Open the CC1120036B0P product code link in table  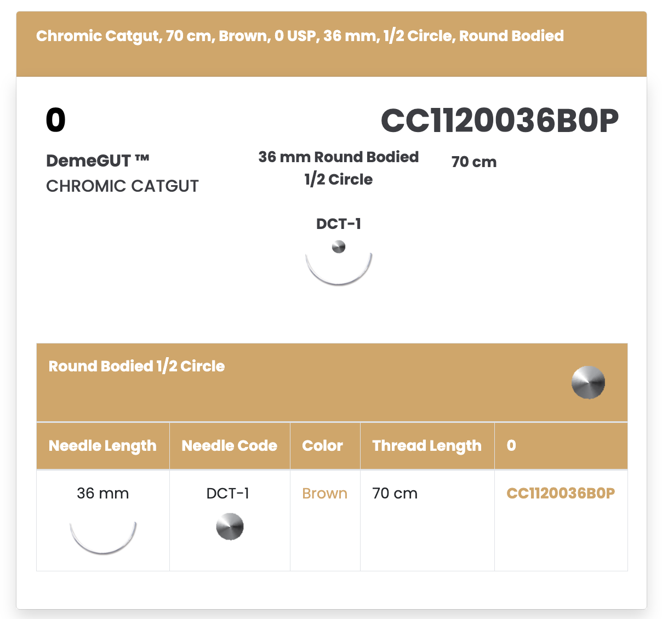click(x=561, y=493)
